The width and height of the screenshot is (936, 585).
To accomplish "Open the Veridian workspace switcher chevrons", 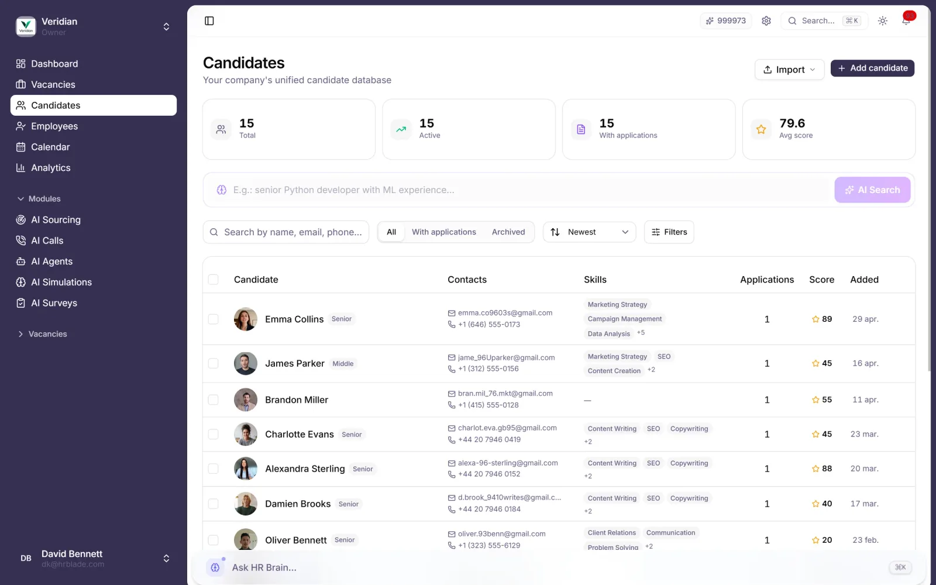I will point(166,27).
